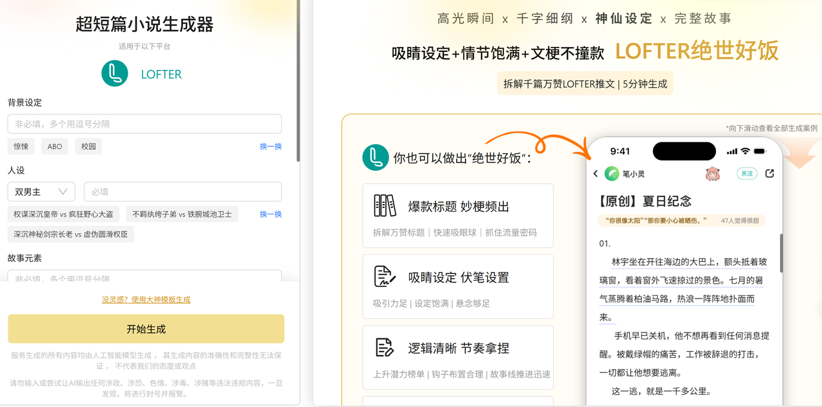Tap the Wi-Fi icon in phone status bar
The height and width of the screenshot is (407, 822).
click(x=745, y=152)
